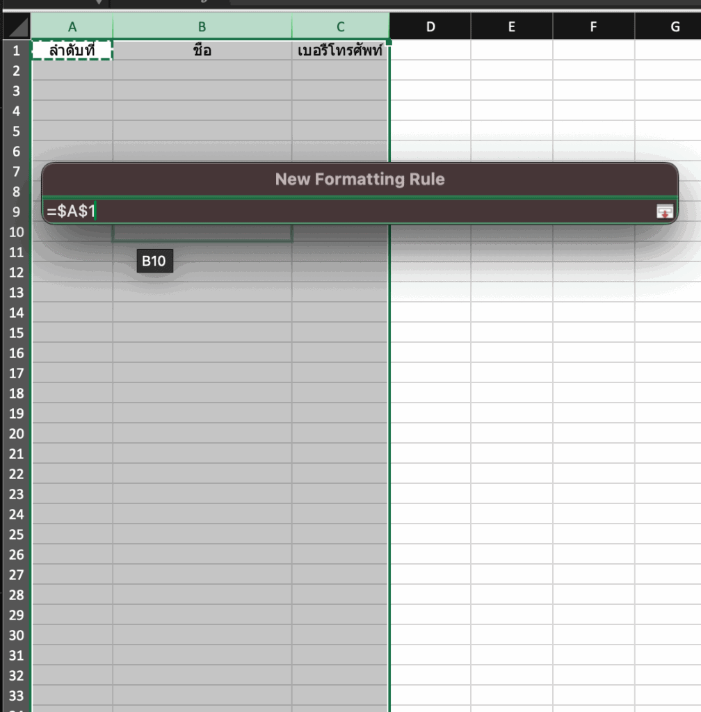Click an empty cell in column E row 5

coord(512,131)
